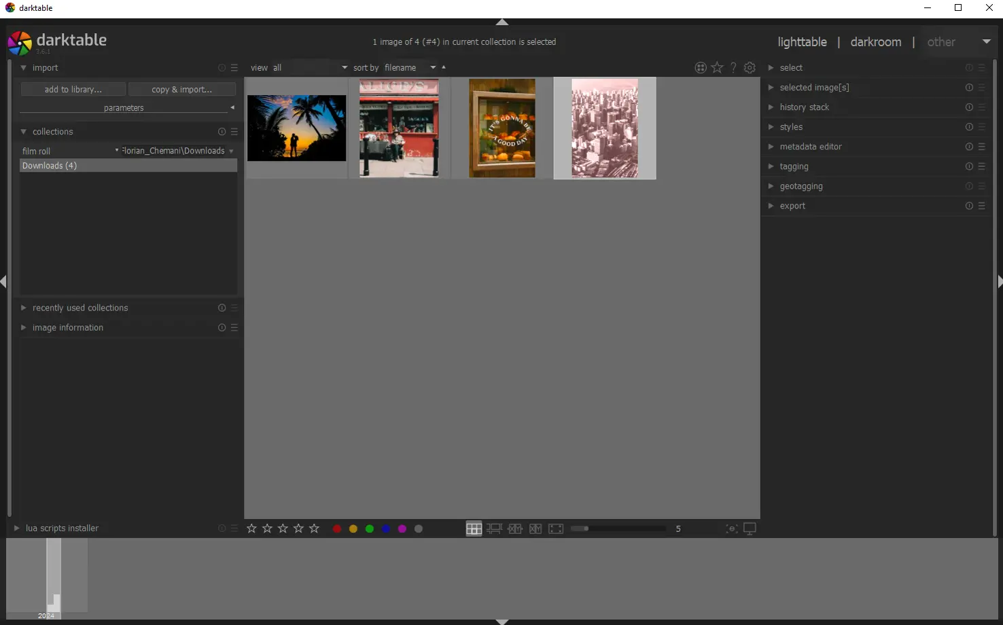Collapse the collections panel
The width and height of the screenshot is (1003, 625).
pyautogui.click(x=24, y=131)
